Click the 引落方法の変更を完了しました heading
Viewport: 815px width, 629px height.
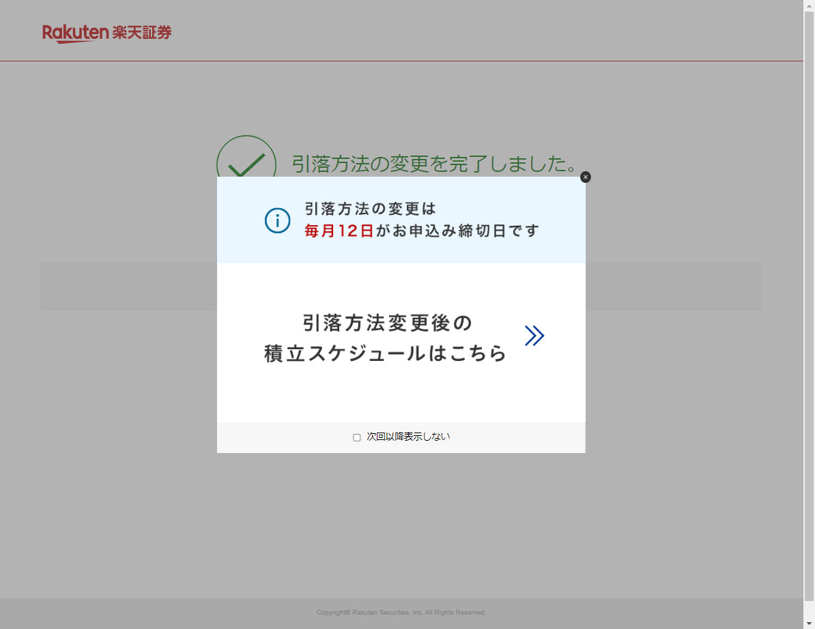coord(434,164)
